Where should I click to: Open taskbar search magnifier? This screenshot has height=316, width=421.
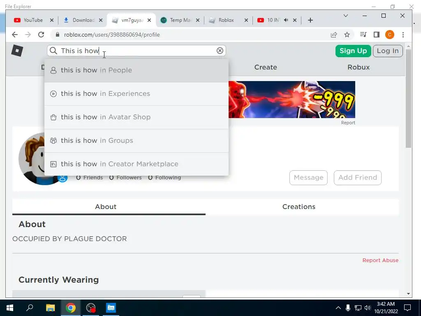[x=30, y=307]
